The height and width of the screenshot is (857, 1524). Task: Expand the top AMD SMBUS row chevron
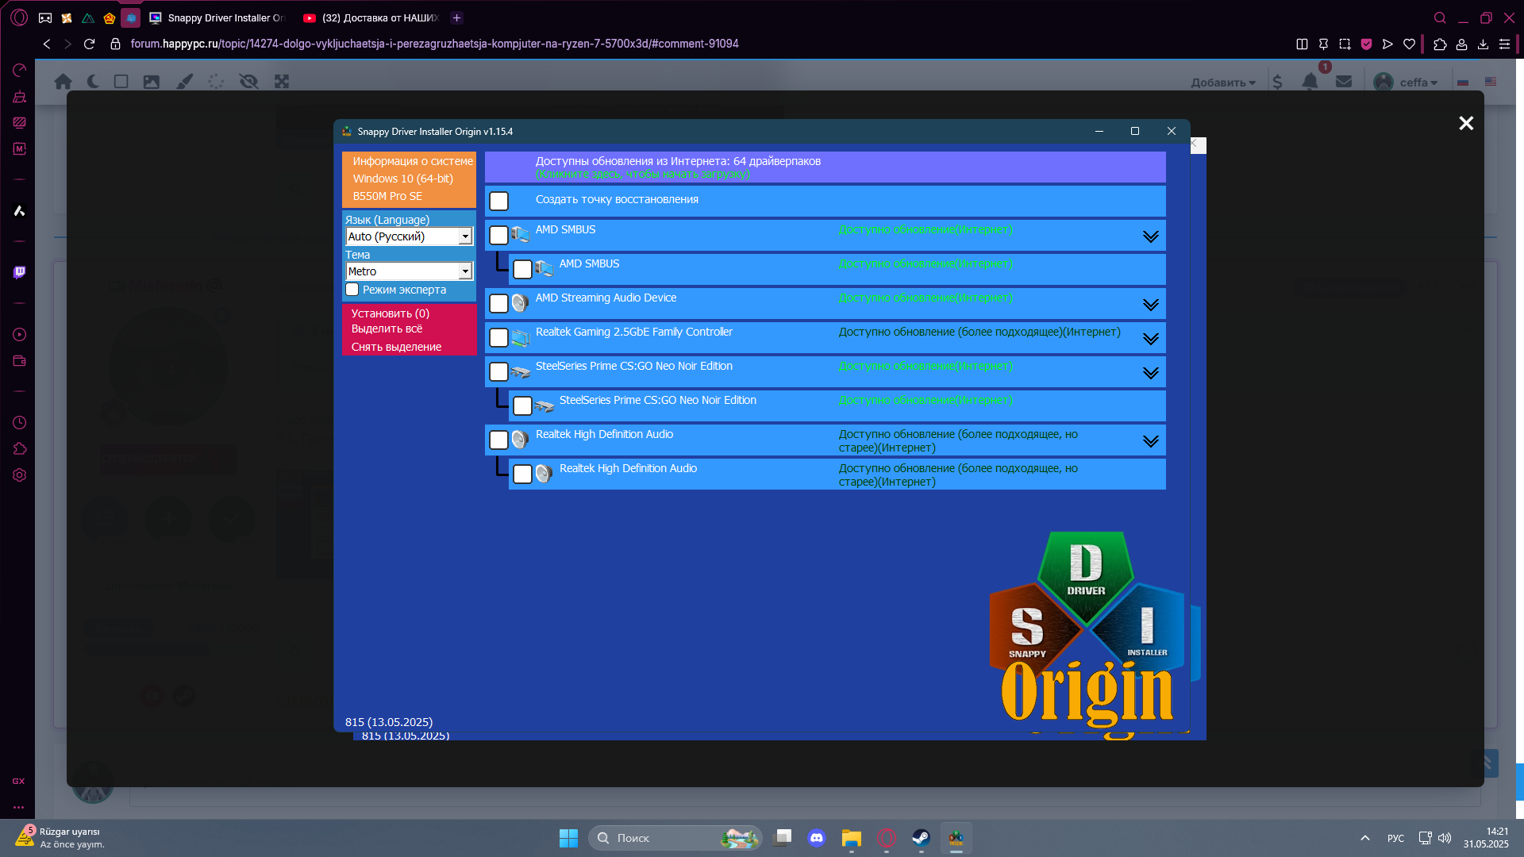(1150, 236)
